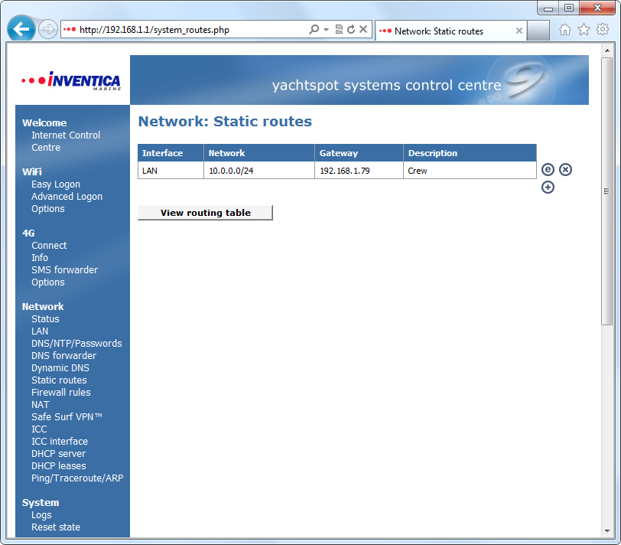
Task: Toggle compatibility view icon
Action: point(339,29)
